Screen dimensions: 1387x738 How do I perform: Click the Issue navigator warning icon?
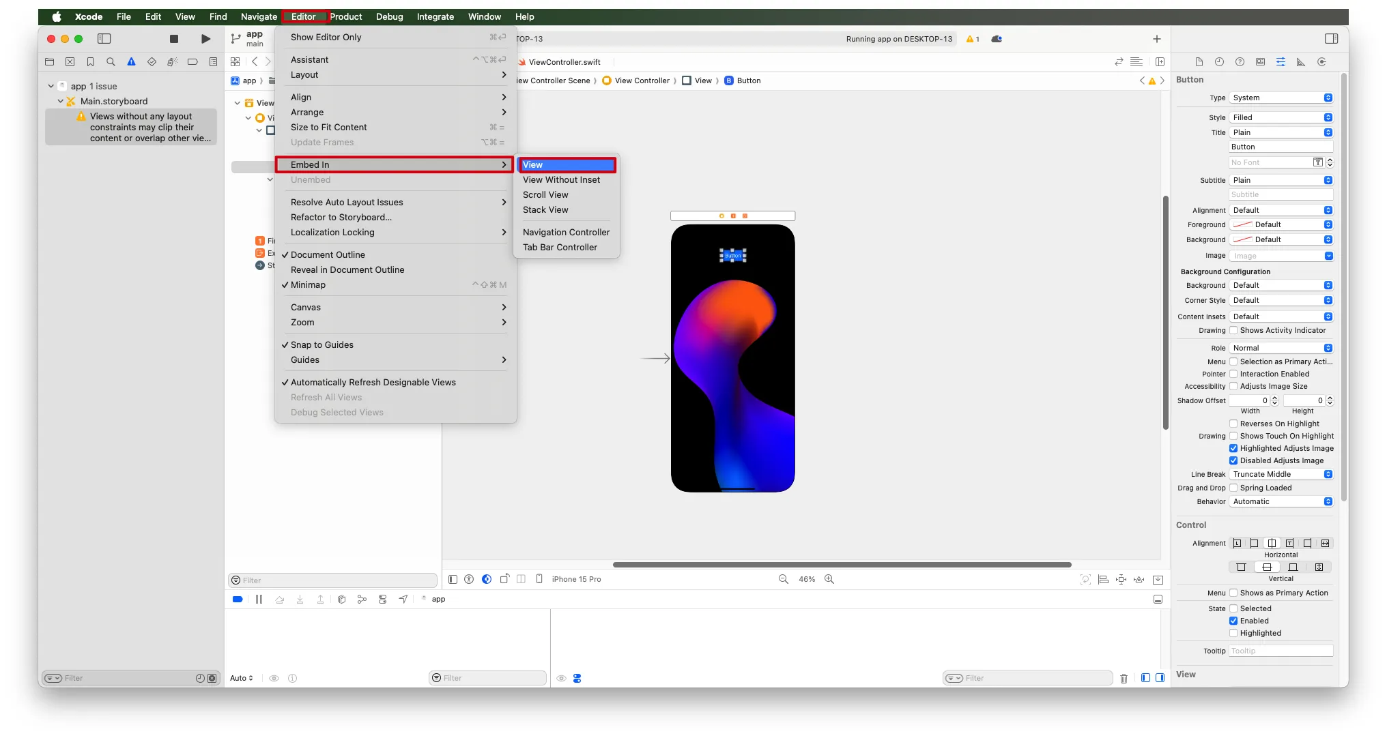pyautogui.click(x=131, y=62)
